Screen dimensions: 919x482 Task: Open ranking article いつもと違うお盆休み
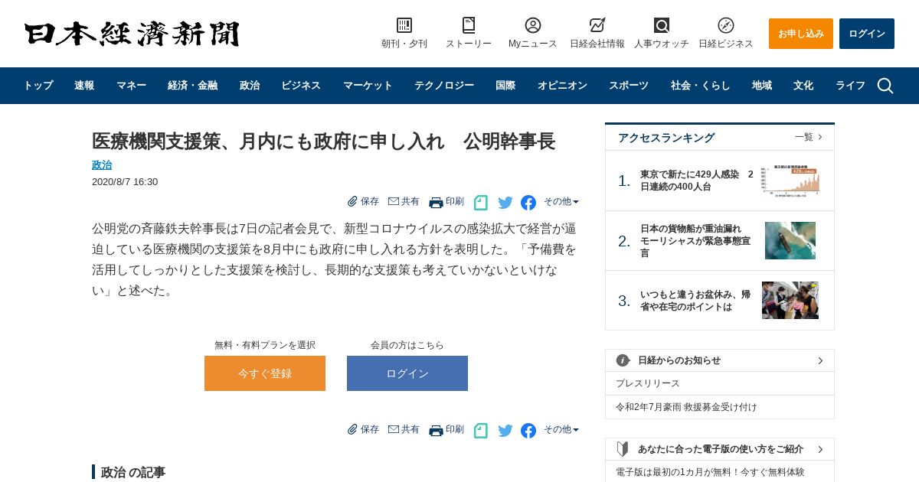(695, 301)
